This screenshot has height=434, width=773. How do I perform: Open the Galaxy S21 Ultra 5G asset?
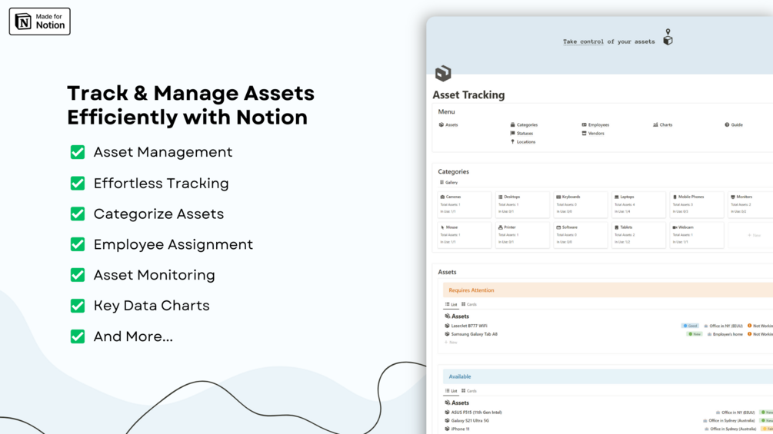pyautogui.click(x=470, y=421)
